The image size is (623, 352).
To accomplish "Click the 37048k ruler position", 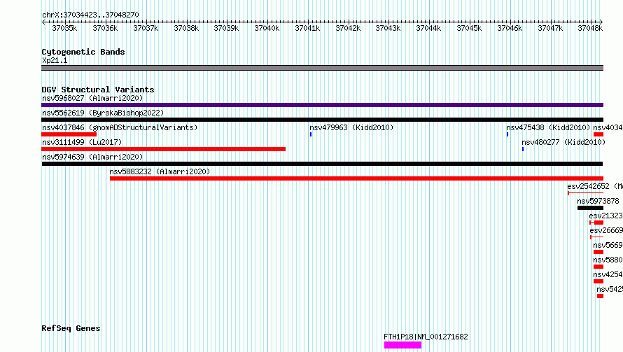I will 590,28.
